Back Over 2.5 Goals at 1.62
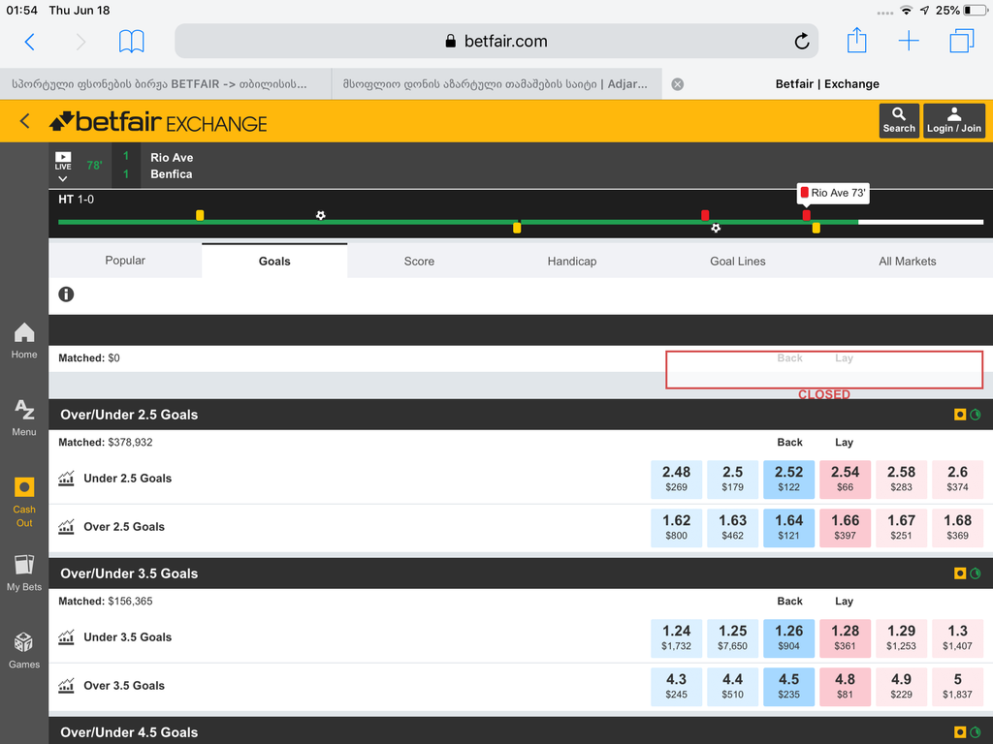 pyautogui.click(x=676, y=528)
